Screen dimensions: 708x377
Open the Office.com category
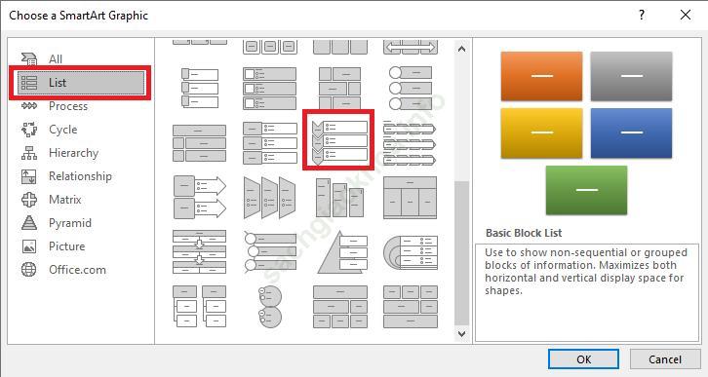tap(77, 270)
